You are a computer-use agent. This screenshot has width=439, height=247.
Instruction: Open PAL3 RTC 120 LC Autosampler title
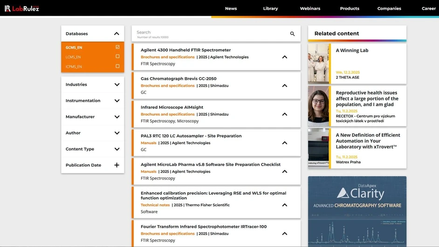click(x=191, y=136)
